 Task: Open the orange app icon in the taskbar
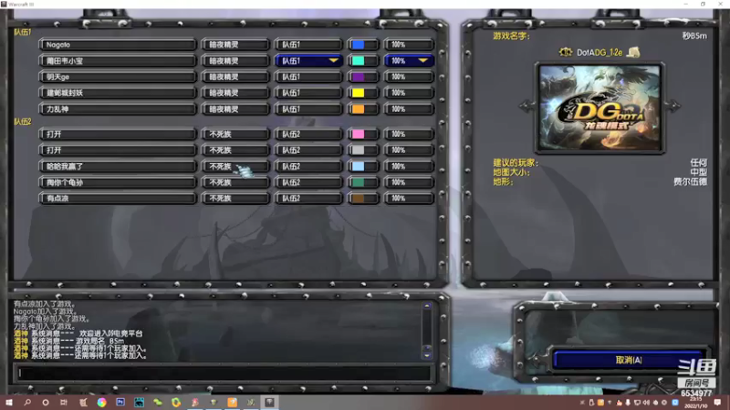pyautogui.click(x=232, y=402)
